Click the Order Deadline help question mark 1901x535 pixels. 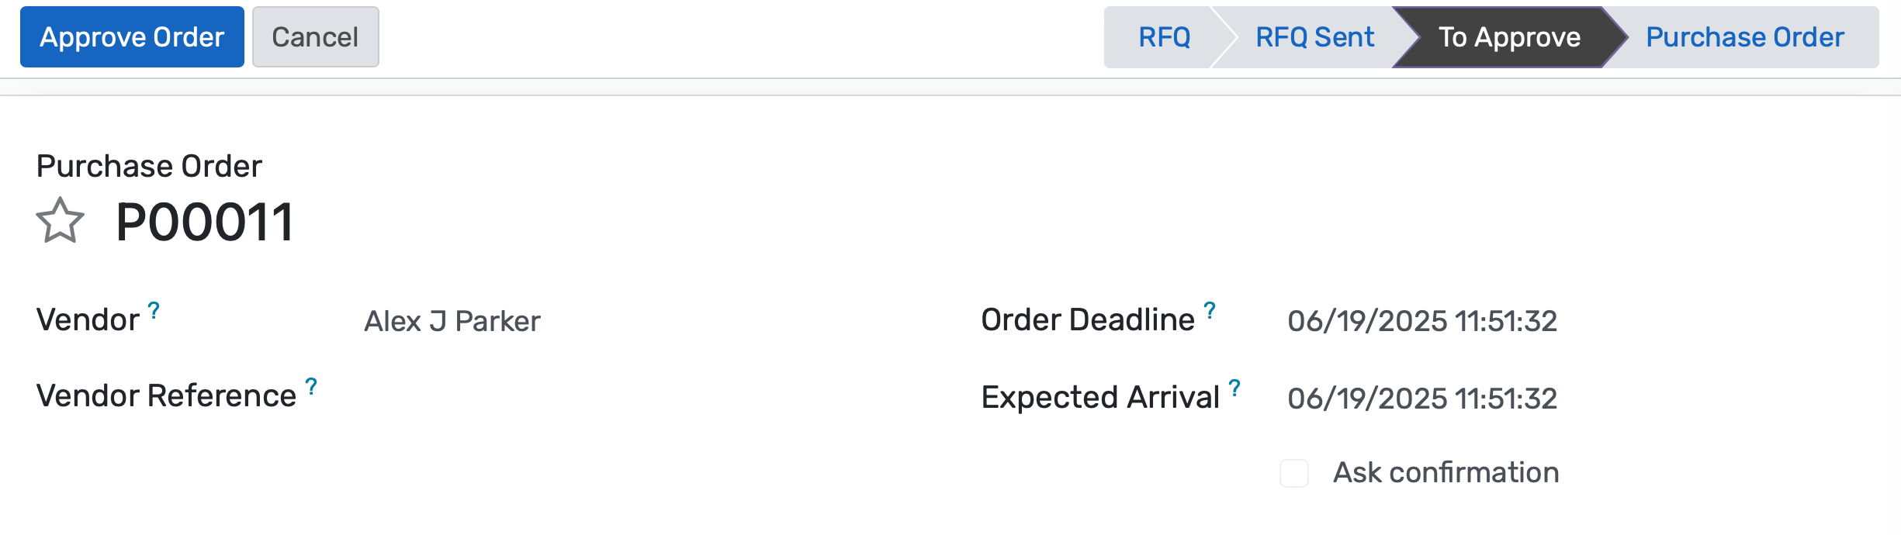pyautogui.click(x=1210, y=311)
